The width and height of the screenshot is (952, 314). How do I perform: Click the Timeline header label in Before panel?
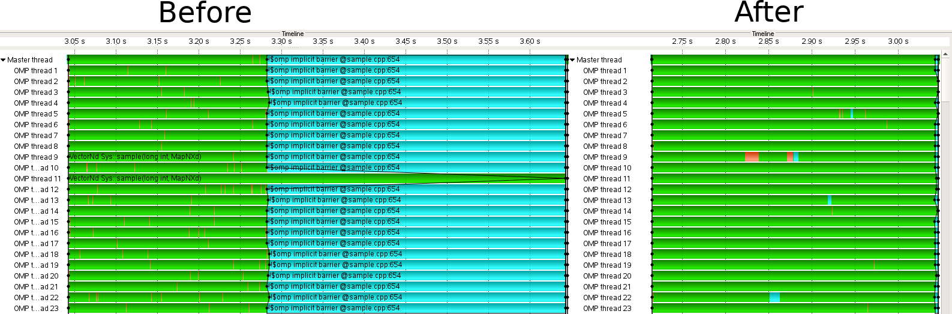[293, 34]
